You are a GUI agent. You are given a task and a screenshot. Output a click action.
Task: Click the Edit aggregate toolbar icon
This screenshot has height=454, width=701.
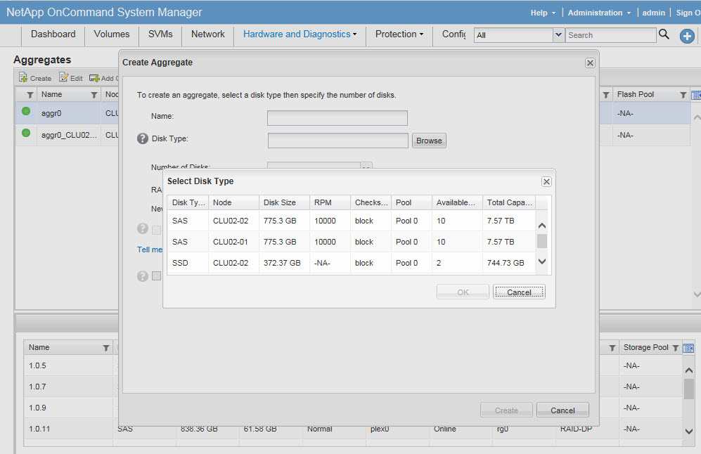[63, 78]
